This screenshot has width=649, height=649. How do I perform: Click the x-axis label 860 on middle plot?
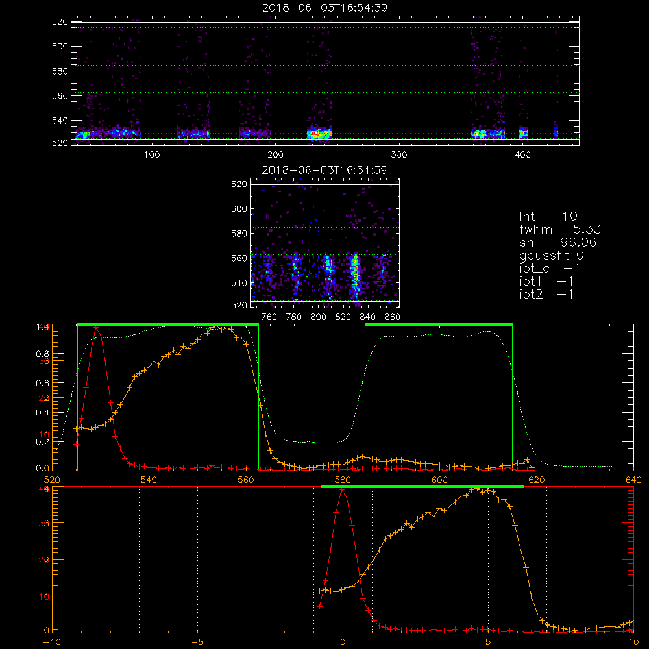click(x=393, y=317)
